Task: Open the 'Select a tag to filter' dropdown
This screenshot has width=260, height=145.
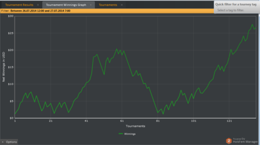Action: point(231,10)
